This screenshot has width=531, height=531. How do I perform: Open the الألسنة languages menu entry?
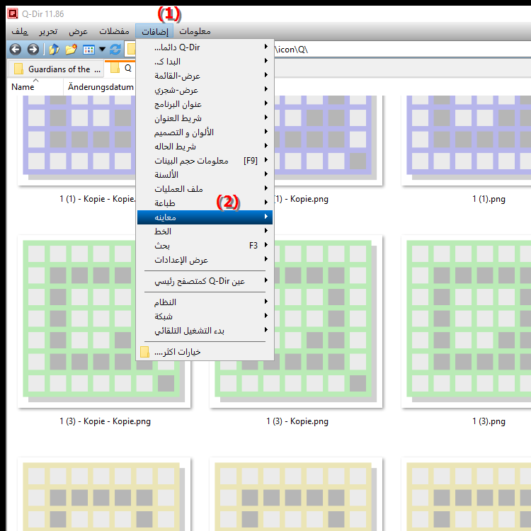[205, 175]
